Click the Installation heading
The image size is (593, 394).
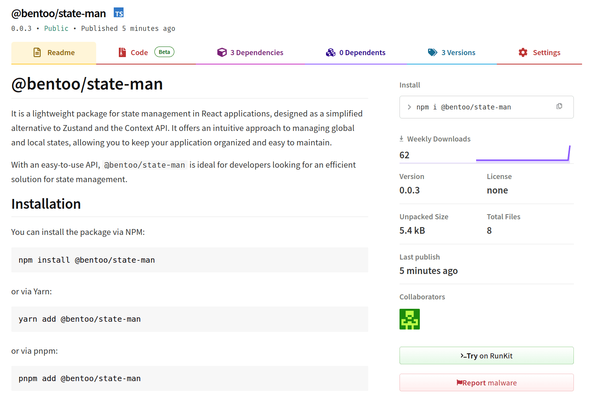pos(46,204)
